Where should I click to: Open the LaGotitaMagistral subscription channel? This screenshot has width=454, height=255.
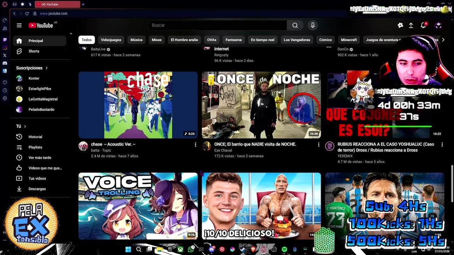click(x=39, y=99)
